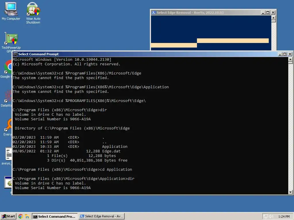Image resolution: width=294 pixels, height=220 pixels.
Task: Click Edge Removal window scrollbar up arrow
Action: point(274,18)
